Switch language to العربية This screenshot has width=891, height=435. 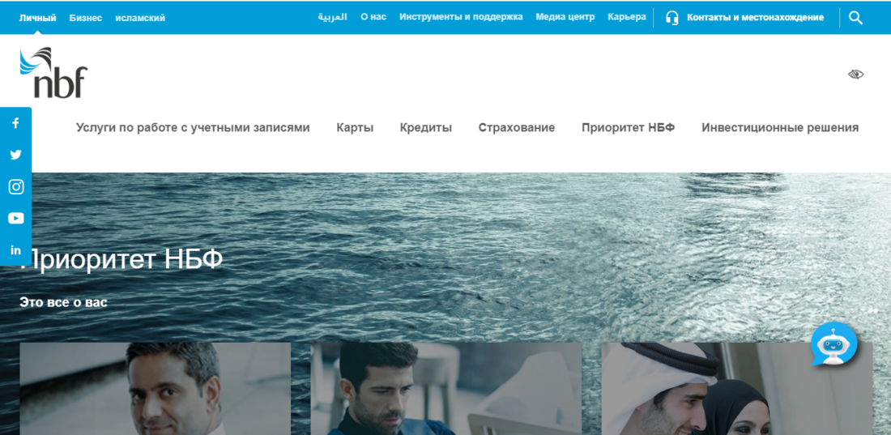pos(332,17)
